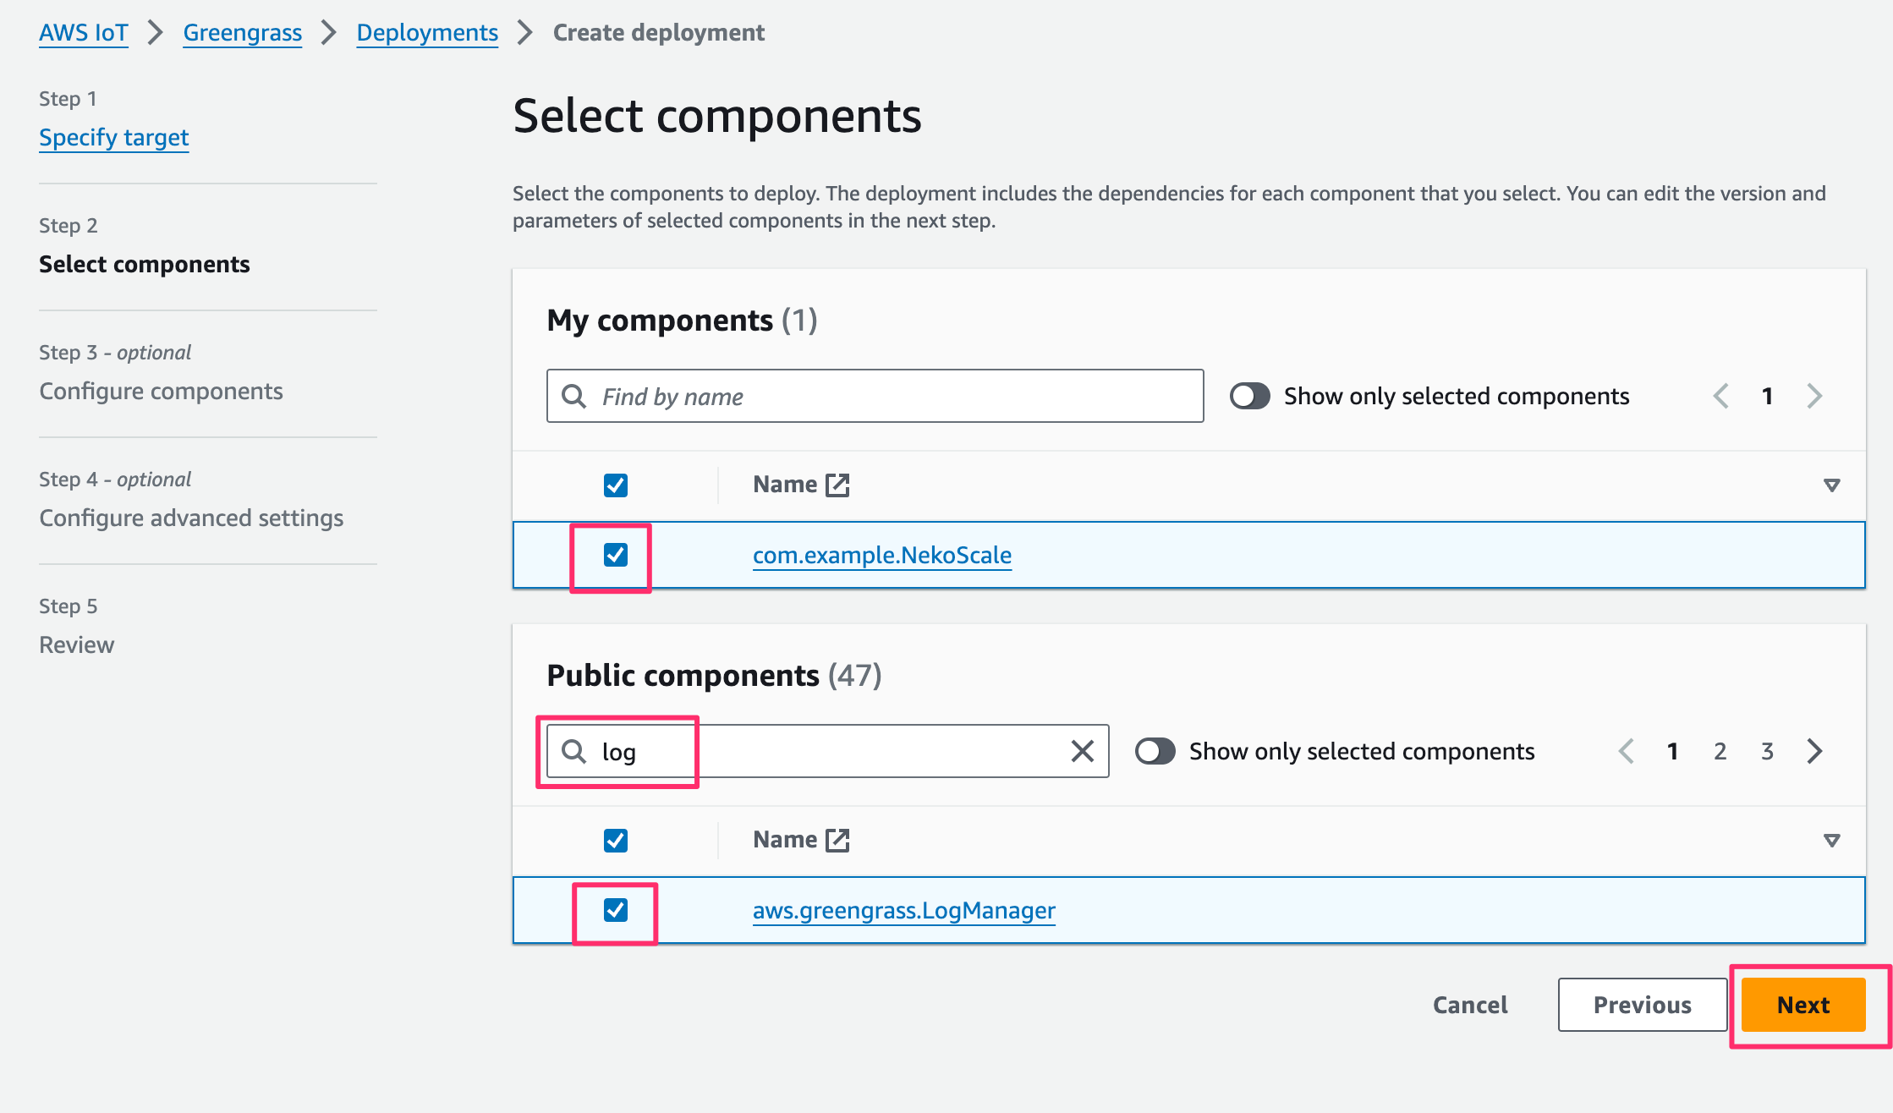Uncheck the com.example.NekoScale checkbox
Screen dimensions: 1893x1113
(x=616, y=555)
